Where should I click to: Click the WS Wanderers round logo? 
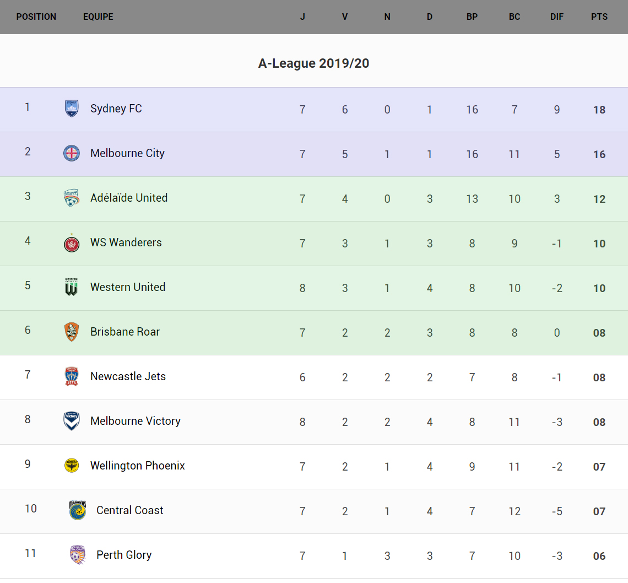72,243
